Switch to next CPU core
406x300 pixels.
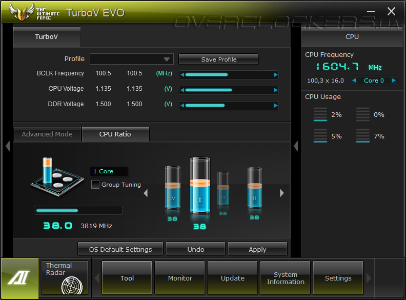coord(394,81)
